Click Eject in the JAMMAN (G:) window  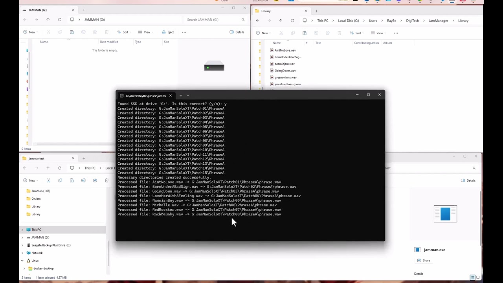[168, 32]
